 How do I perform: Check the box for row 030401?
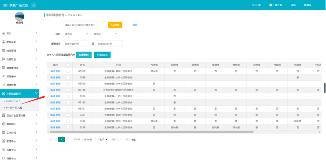point(68,84)
